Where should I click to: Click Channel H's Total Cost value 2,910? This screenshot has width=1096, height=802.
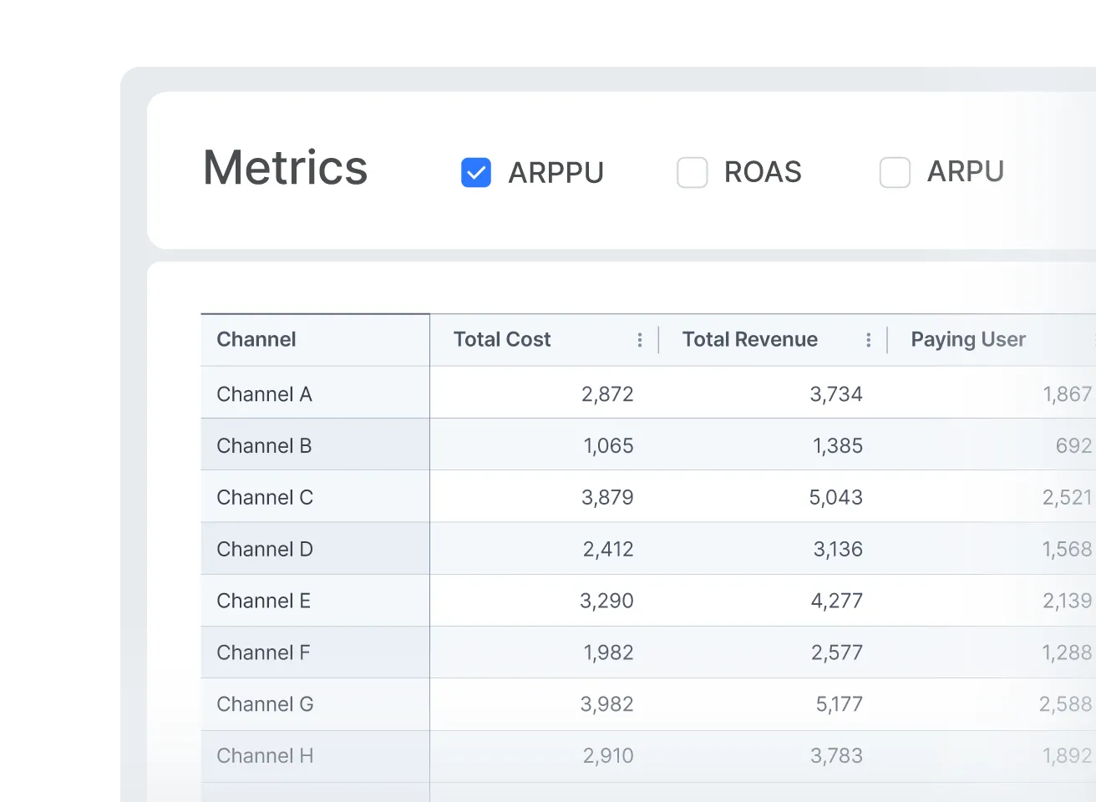(608, 755)
